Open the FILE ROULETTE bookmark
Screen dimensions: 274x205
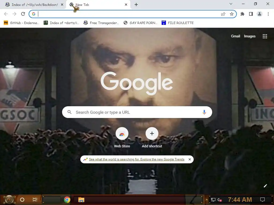click(x=178, y=23)
